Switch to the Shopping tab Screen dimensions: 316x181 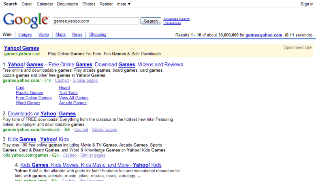coord(98,34)
